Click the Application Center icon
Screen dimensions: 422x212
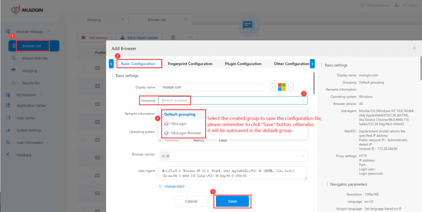(x=8, y=106)
